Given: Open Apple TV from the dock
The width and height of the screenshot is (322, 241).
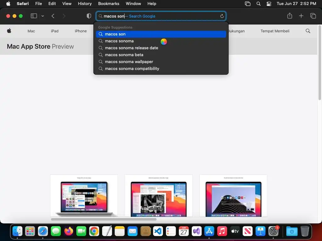Looking at the screenshot, I should tap(235, 231).
